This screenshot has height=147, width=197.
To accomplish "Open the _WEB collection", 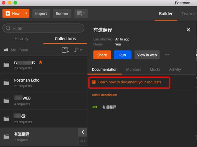I will point(44,101).
